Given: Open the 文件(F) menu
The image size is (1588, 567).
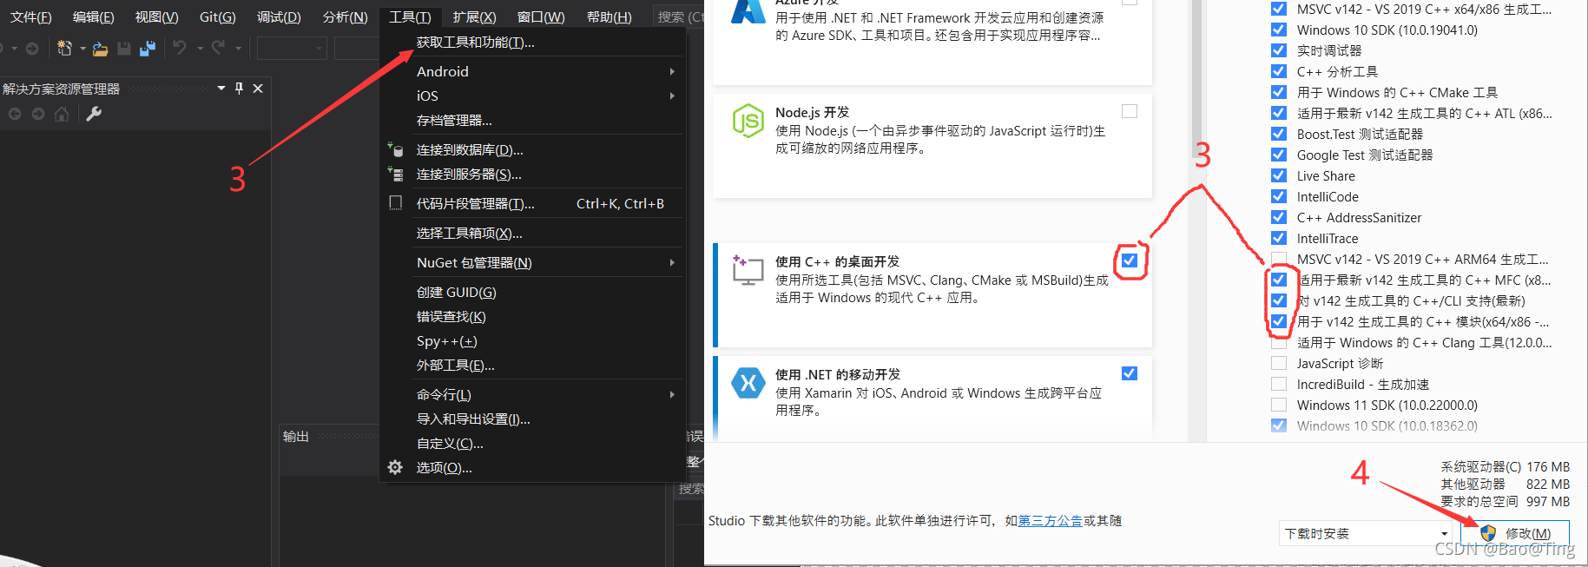Looking at the screenshot, I should coord(31,16).
